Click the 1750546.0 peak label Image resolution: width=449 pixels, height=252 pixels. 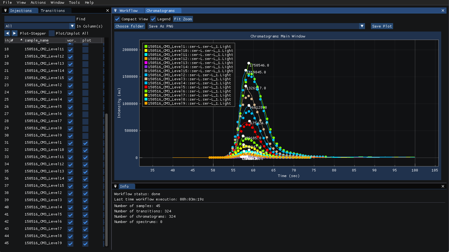point(259,66)
